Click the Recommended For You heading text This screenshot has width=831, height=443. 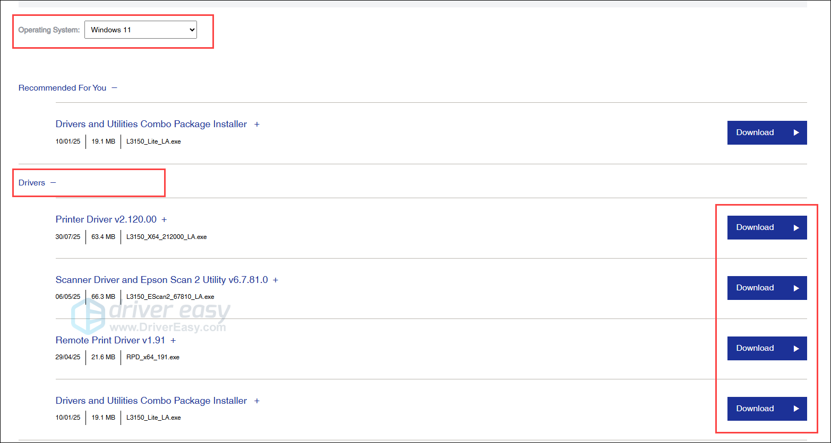[62, 88]
